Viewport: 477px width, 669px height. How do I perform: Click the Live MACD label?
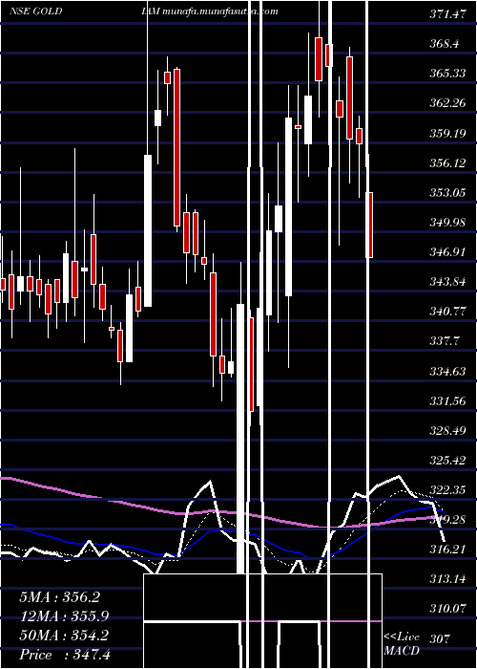[402, 644]
